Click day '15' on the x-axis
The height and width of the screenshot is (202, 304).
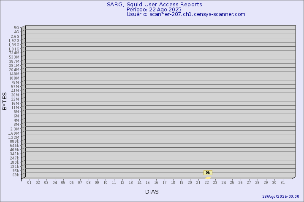point(148,183)
